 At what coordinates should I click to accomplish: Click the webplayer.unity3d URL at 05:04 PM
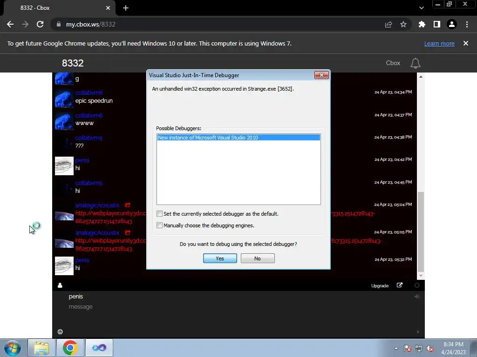pos(111,213)
